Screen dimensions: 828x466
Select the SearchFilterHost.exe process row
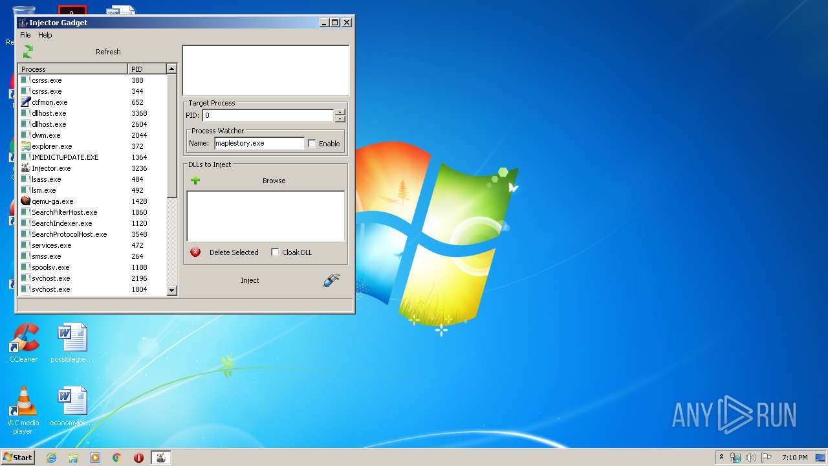click(93, 212)
